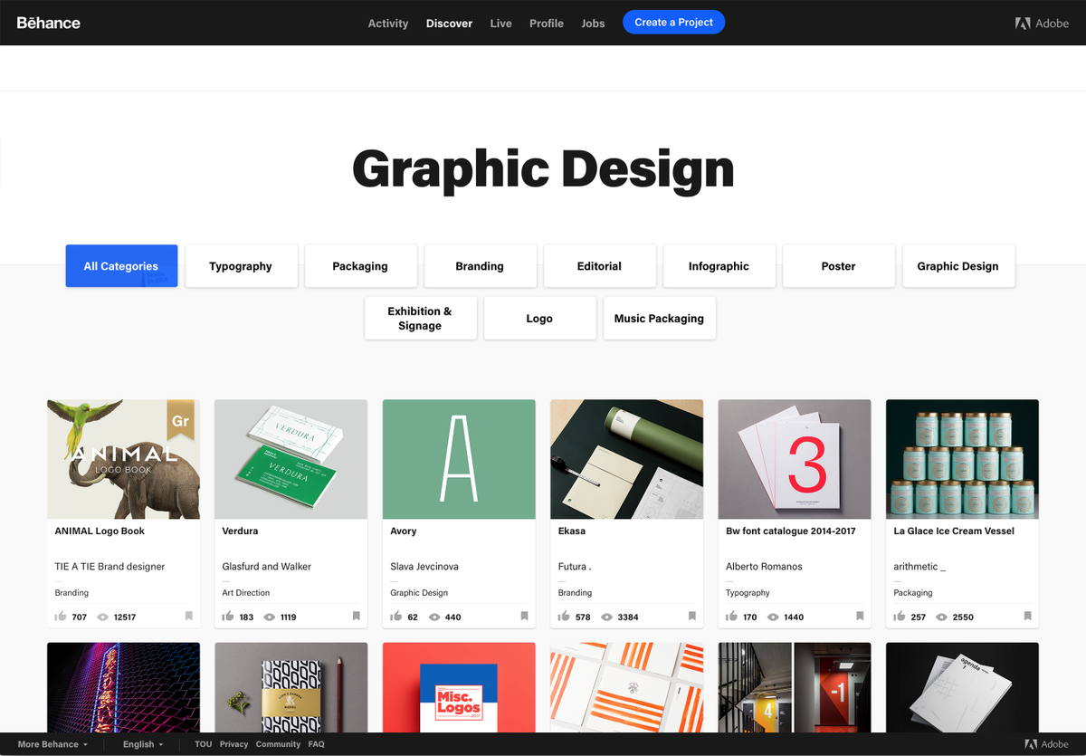Screen dimensions: 1086x756
Task: Click the Ekasa project title
Action: click(572, 531)
